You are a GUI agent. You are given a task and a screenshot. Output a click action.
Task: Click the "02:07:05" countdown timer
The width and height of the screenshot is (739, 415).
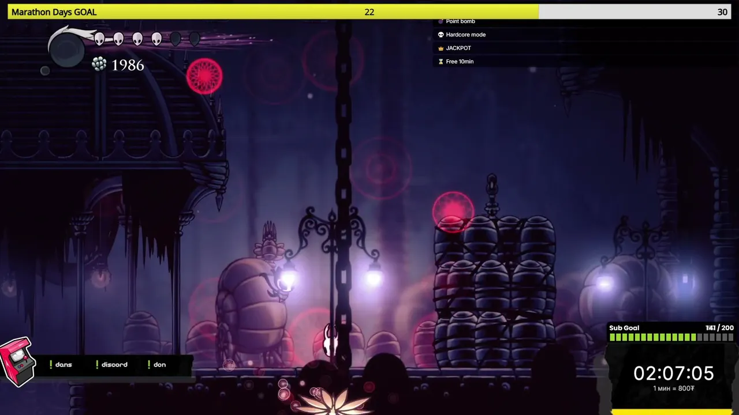[674, 373]
